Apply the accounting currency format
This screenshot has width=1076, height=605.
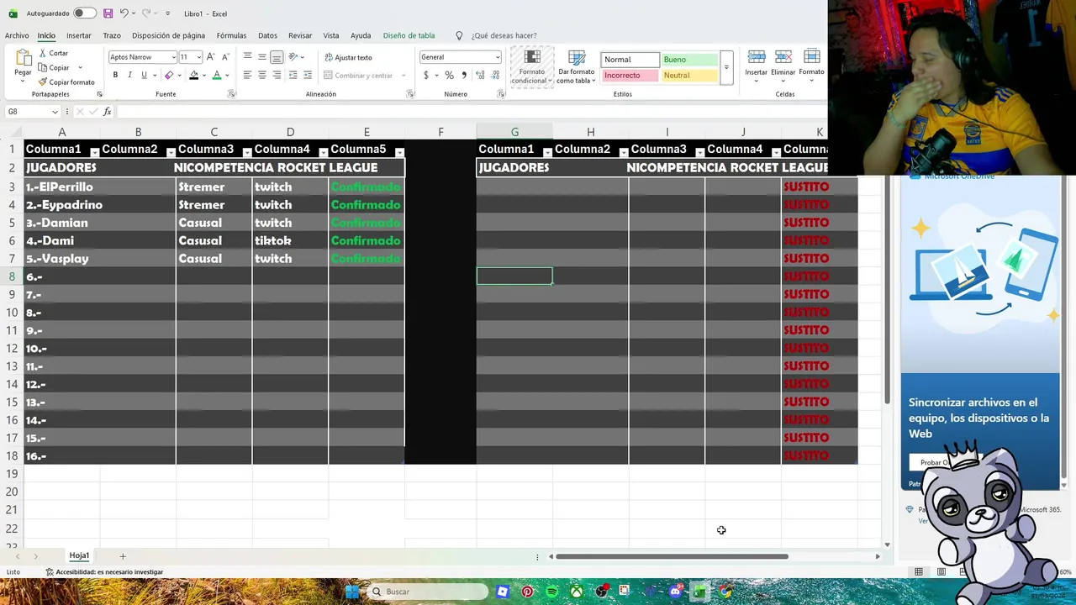tap(426, 75)
